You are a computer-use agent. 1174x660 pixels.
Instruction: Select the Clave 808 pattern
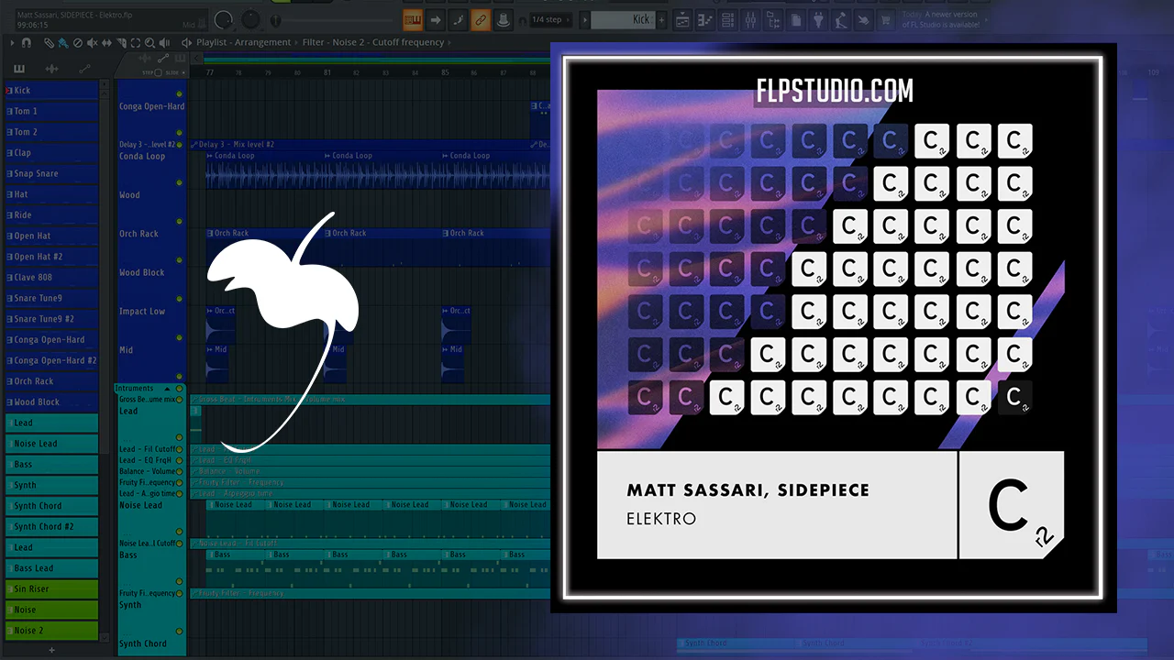(x=51, y=277)
